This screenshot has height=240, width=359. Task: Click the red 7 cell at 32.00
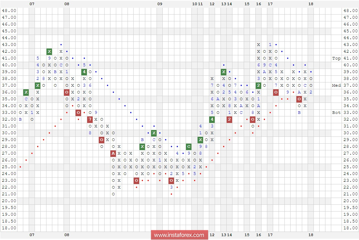tap(90, 119)
